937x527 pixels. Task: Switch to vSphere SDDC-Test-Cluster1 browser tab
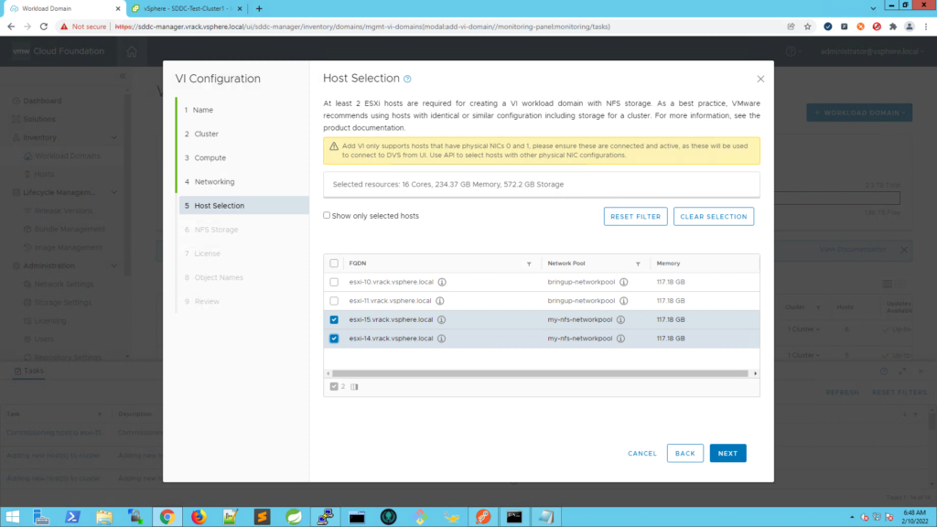(x=185, y=8)
